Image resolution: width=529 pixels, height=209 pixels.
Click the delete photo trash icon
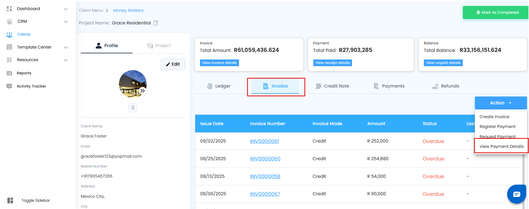(133, 107)
